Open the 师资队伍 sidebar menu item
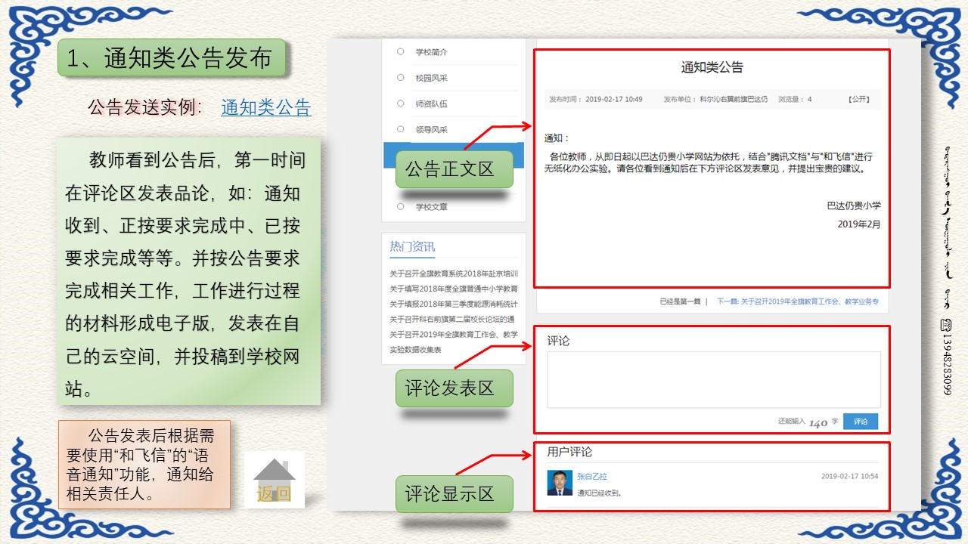Viewport: 968px width, 544px height. (x=431, y=104)
